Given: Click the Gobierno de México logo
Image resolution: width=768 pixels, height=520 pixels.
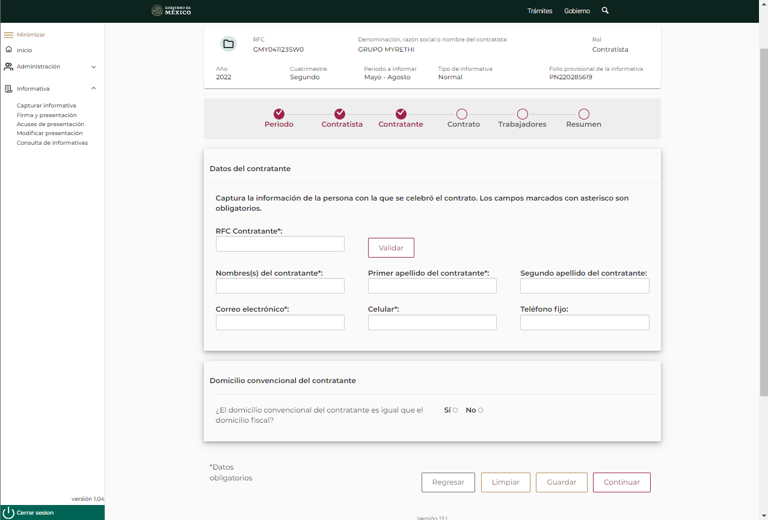Looking at the screenshot, I should pos(171,11).
